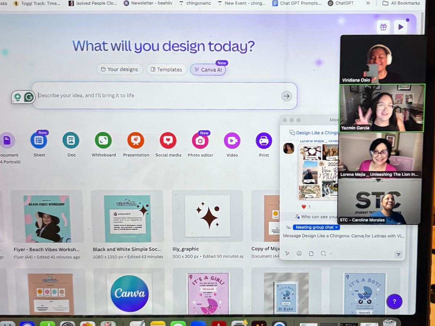This screenshot has width=435, height=326.
Task: Select Yazmin Garcia's video tile
Action: point(382,108)
